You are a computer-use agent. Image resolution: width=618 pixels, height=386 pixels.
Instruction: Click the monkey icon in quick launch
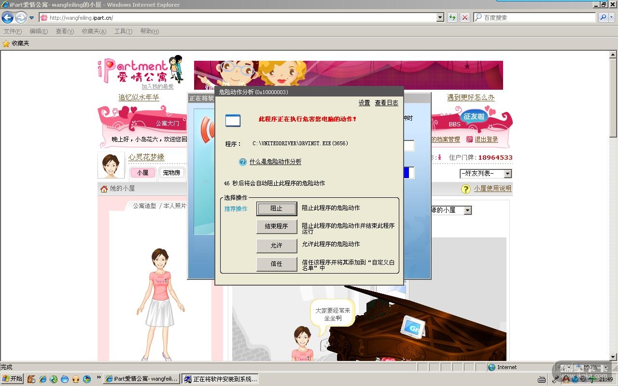click(x=31, y=379)
